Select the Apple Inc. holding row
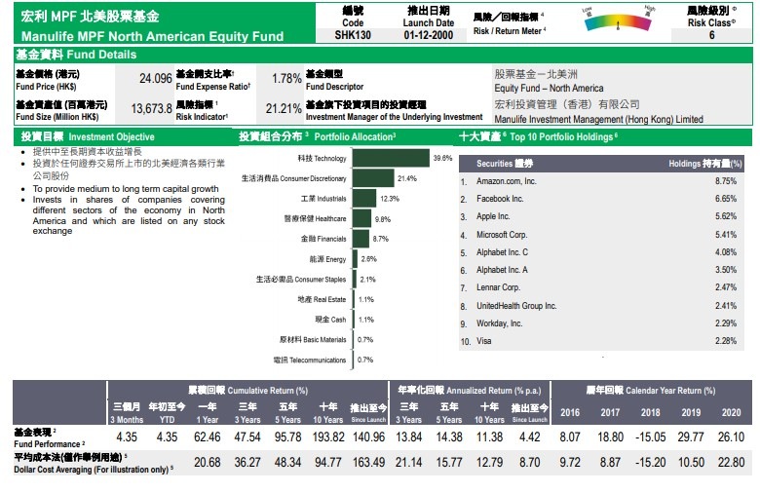760x493 pixels. [x=601, y=216]
